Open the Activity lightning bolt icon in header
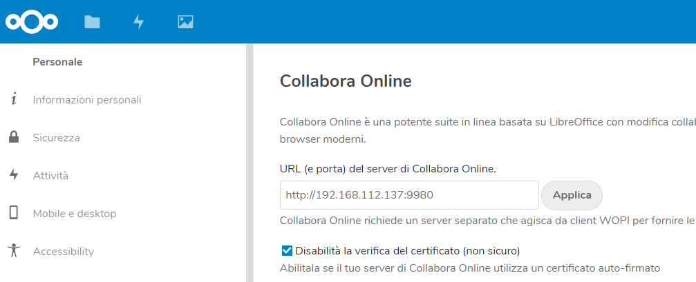The image size is (696, 282). tap(139, 21)
